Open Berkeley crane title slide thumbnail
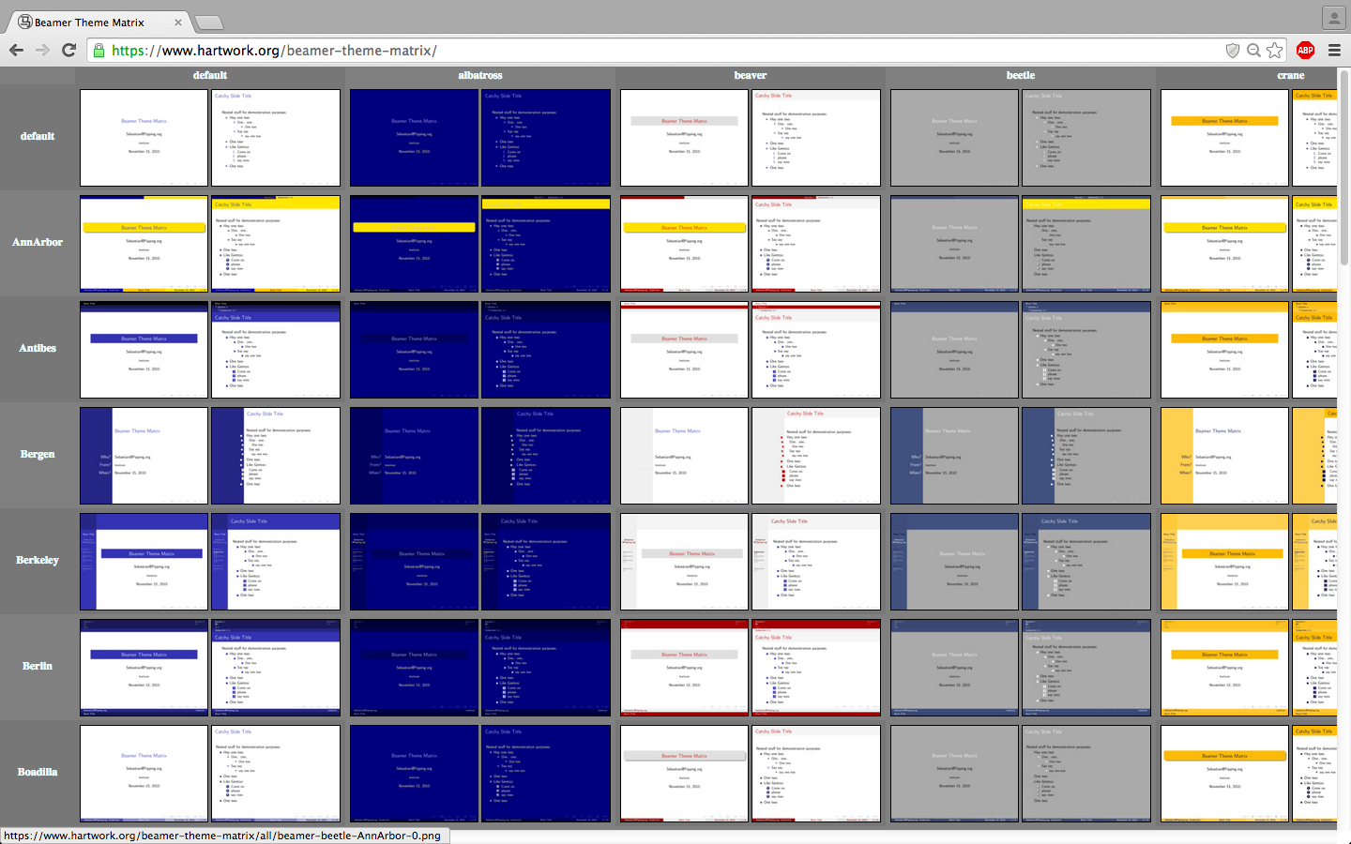 point(1224,562)
